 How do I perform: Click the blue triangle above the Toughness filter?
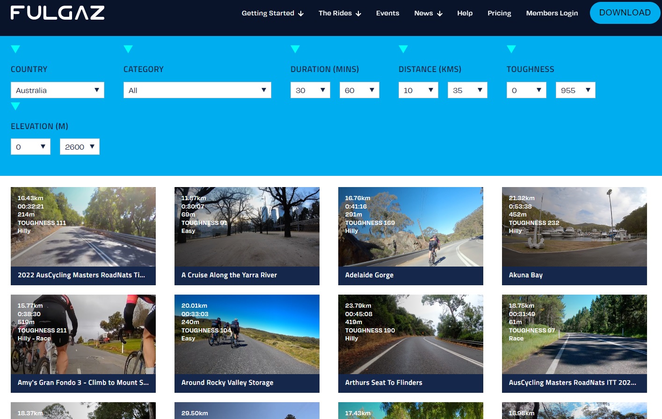pos(511,49)
